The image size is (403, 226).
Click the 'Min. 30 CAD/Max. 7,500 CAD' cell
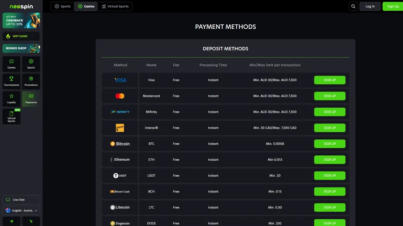click(275, 128)
